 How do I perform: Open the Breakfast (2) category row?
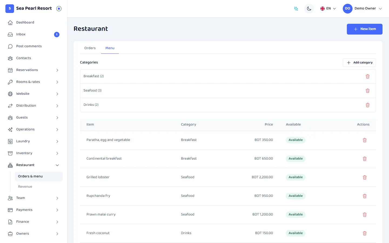228,76
